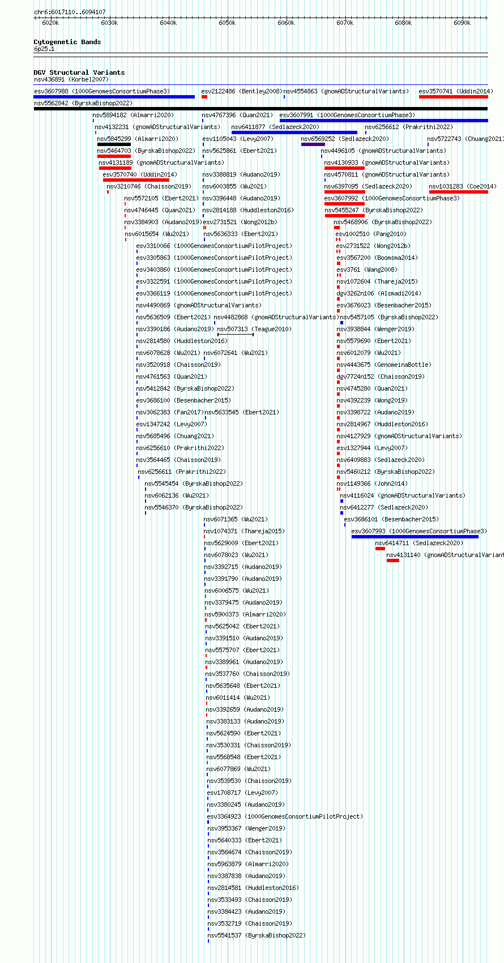Open nsv5894182 (Almarri2020) variant label
The height and width of the screenshot is (963, 504).
pos(134,115)
